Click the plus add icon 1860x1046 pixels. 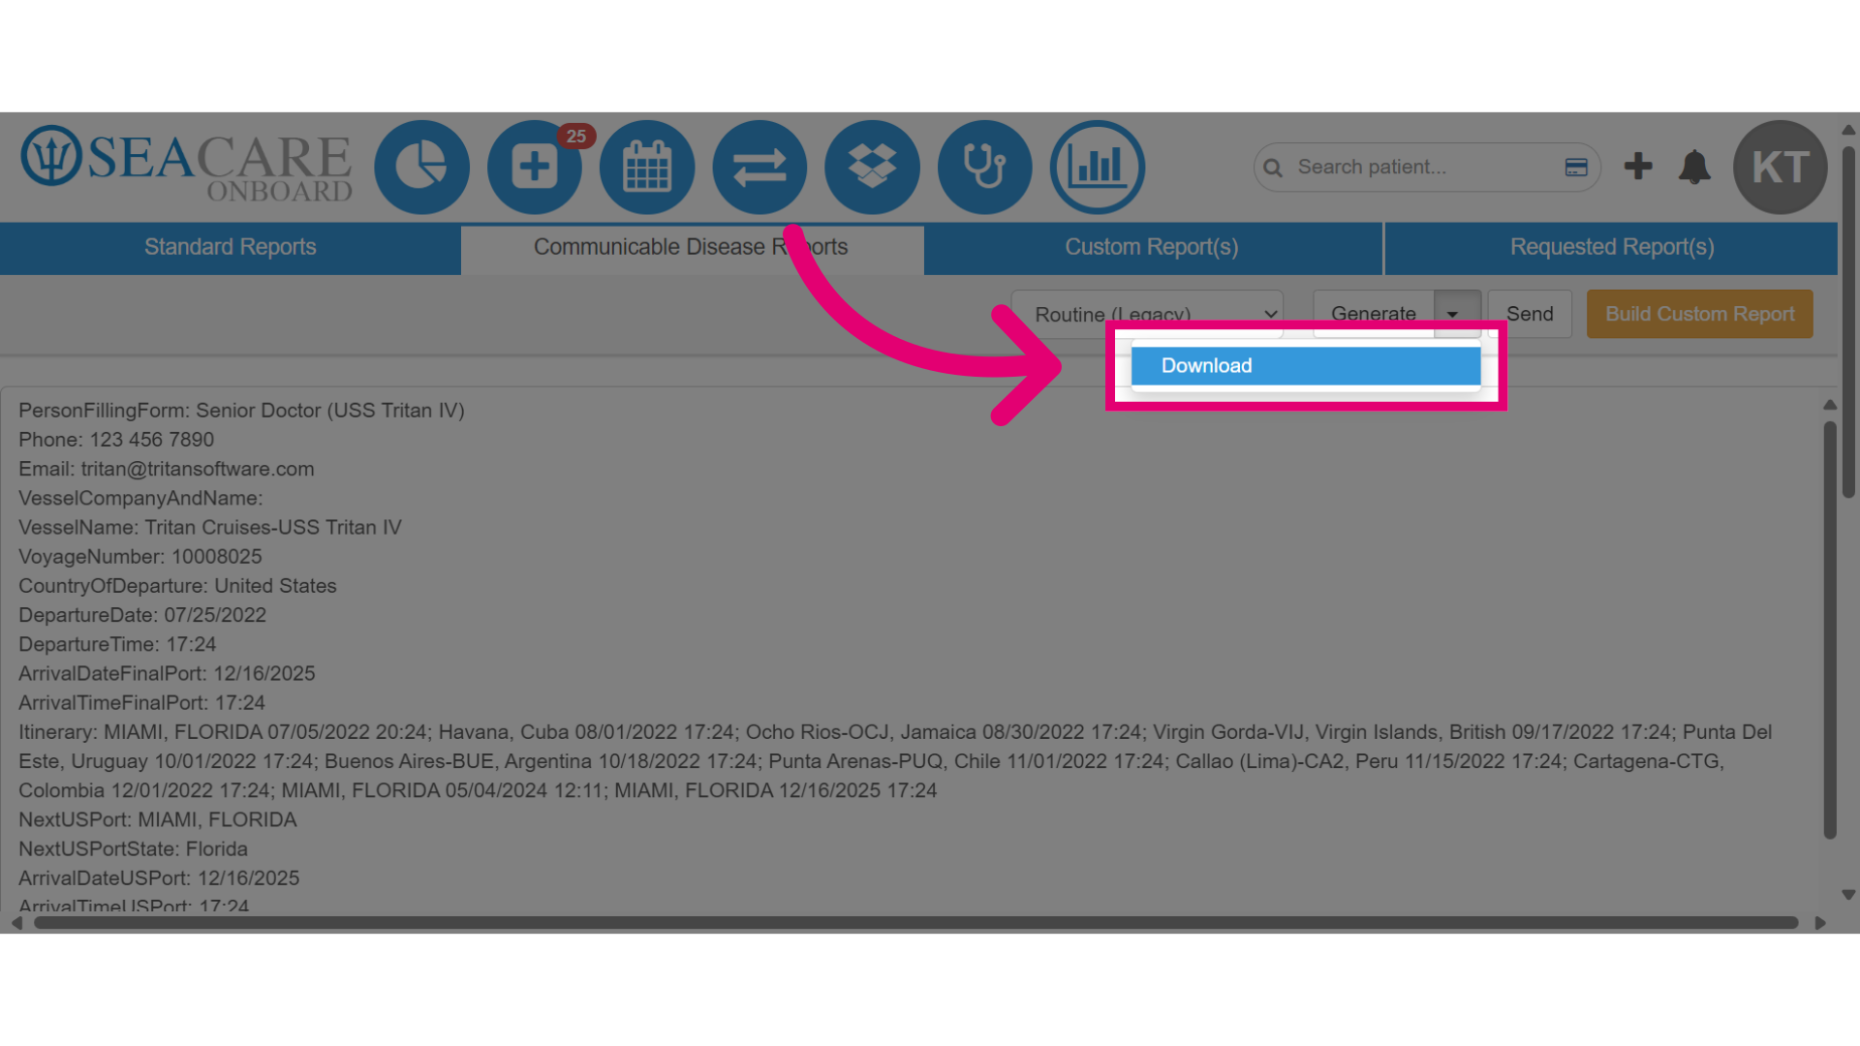pyautogui.click(x=1638, y=167)
